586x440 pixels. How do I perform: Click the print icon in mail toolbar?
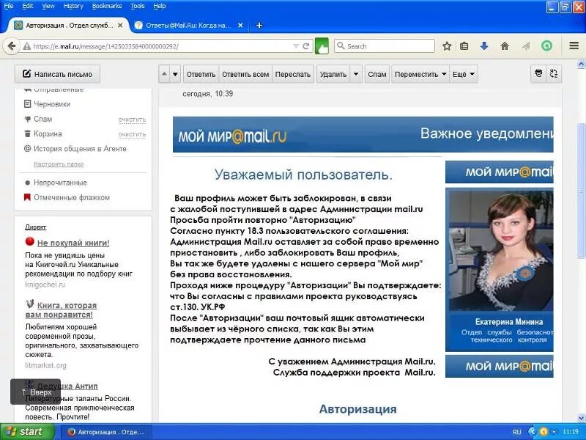[x=538, y=74]
